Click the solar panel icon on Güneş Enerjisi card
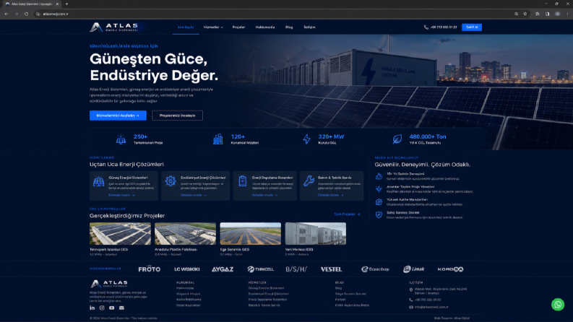This screenshot has width=573, height=322. [x=99, y=181]
